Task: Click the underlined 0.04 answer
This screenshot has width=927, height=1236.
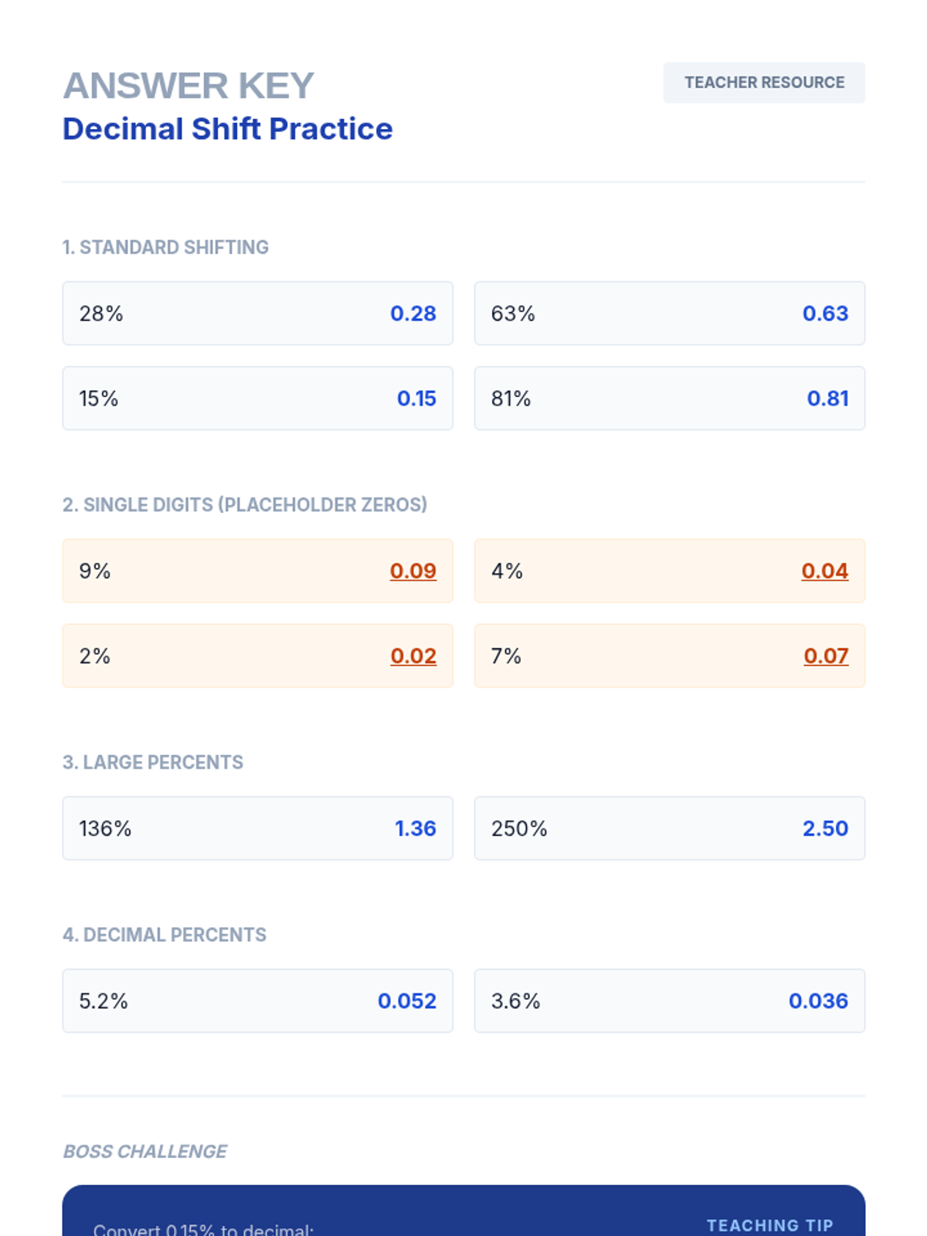Action: point(824,571)
